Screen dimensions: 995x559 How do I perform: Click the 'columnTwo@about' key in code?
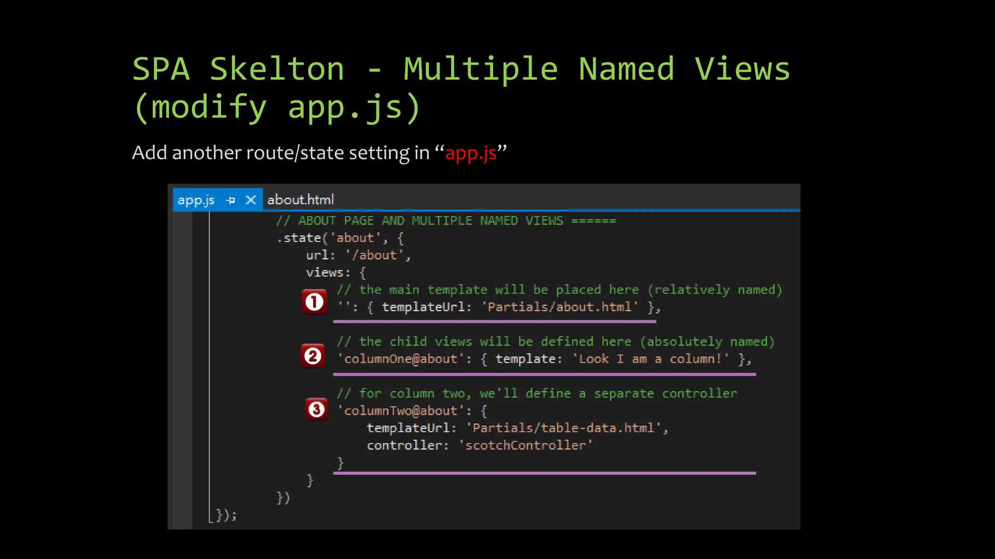pyautogui.click(x=401, y=411)
